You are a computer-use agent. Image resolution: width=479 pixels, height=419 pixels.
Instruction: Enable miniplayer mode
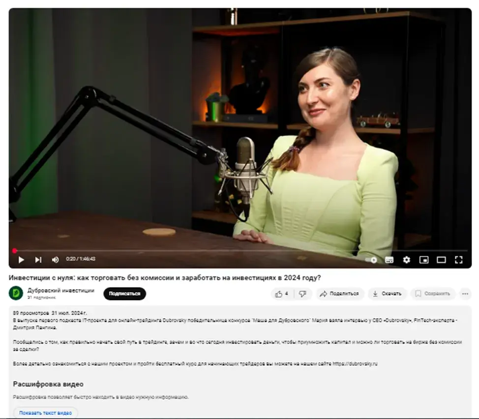(424, 260)
